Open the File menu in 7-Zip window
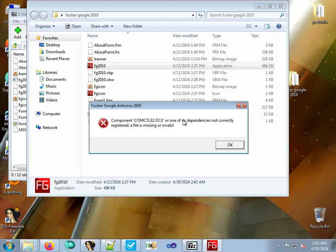Image resolution: width=336 pixels, height=252 pixels. [16, 21]
